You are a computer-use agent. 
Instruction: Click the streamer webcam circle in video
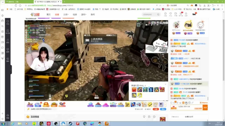coord(40,57)
